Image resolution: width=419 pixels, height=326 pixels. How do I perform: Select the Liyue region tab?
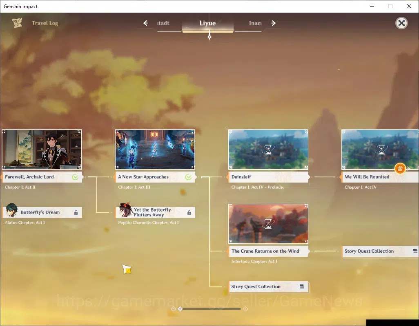coord(207,23)
